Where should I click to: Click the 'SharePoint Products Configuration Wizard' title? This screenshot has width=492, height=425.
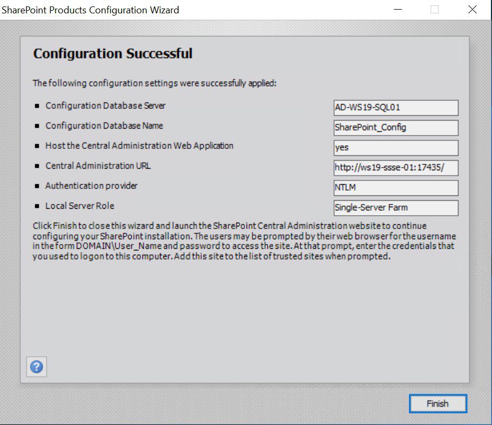[90, 10]
